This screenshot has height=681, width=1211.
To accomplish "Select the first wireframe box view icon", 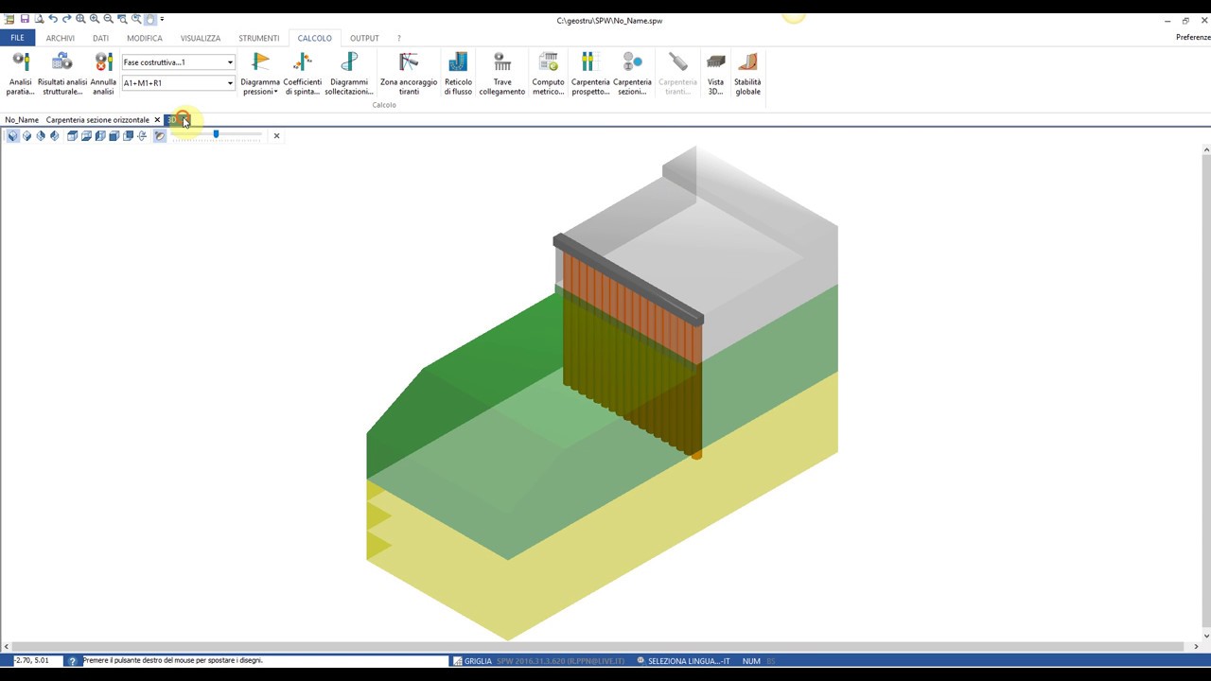I will pyautogui.click(x=72, y=136).
